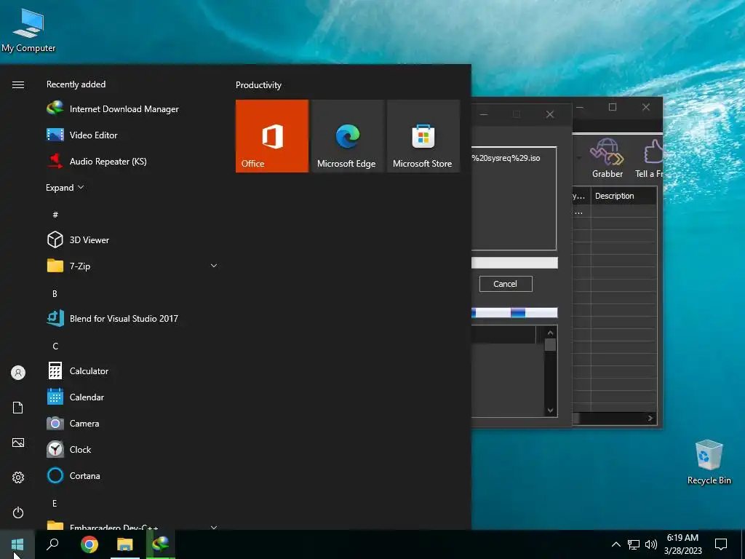This screenshot has width=745, height=559.
Task: Open Recycle Bin desktop icon
Action: [x=709, y=462]
